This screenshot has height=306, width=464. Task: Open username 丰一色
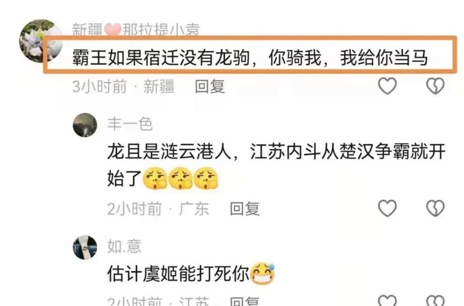point(130,124)
